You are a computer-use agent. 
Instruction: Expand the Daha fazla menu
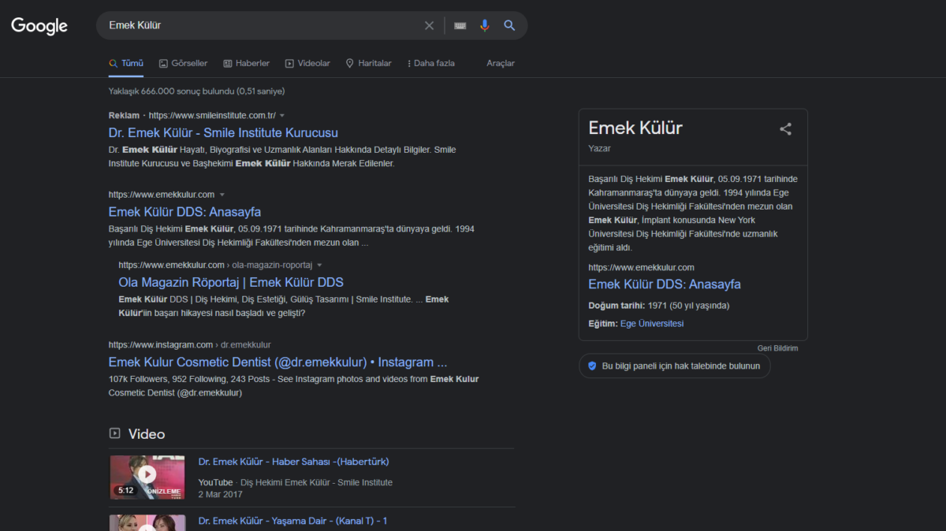(x=431, y=63)
